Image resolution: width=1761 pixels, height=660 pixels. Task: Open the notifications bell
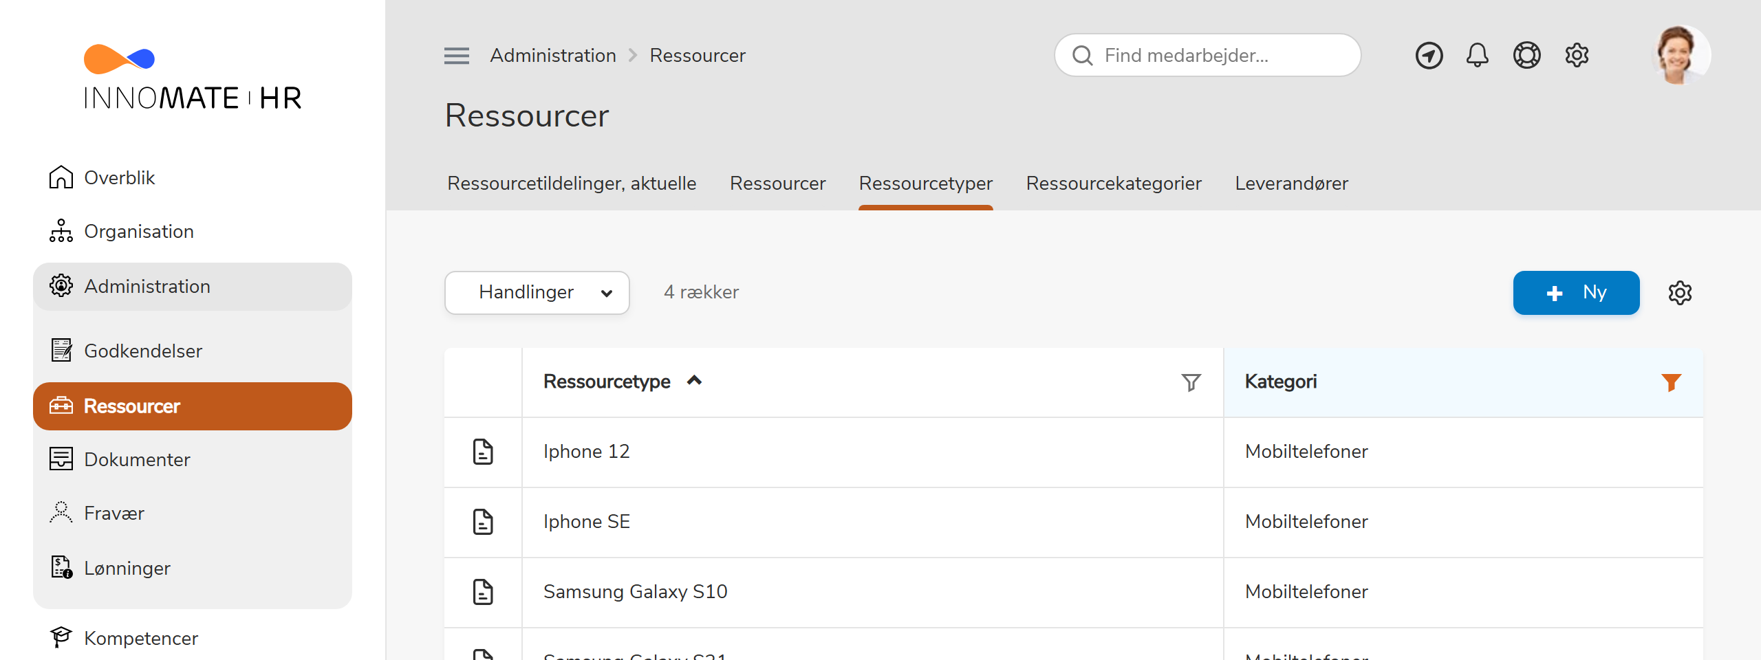click(1477, 56)
